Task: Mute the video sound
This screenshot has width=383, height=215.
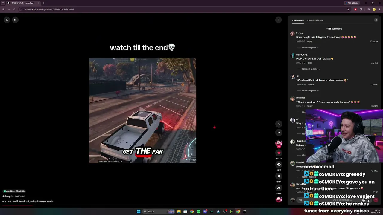Action: pos(15,20)
